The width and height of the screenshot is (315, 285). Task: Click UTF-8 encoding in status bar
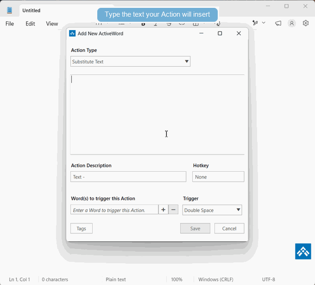pos(268,279)
